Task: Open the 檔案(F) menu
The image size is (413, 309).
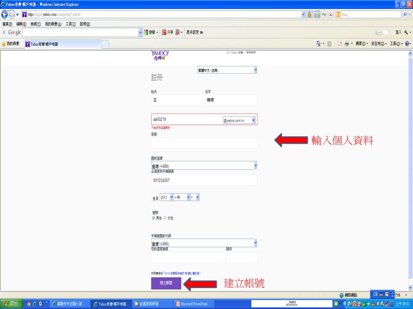Action: pyautogui.click(x=7, y=24)
